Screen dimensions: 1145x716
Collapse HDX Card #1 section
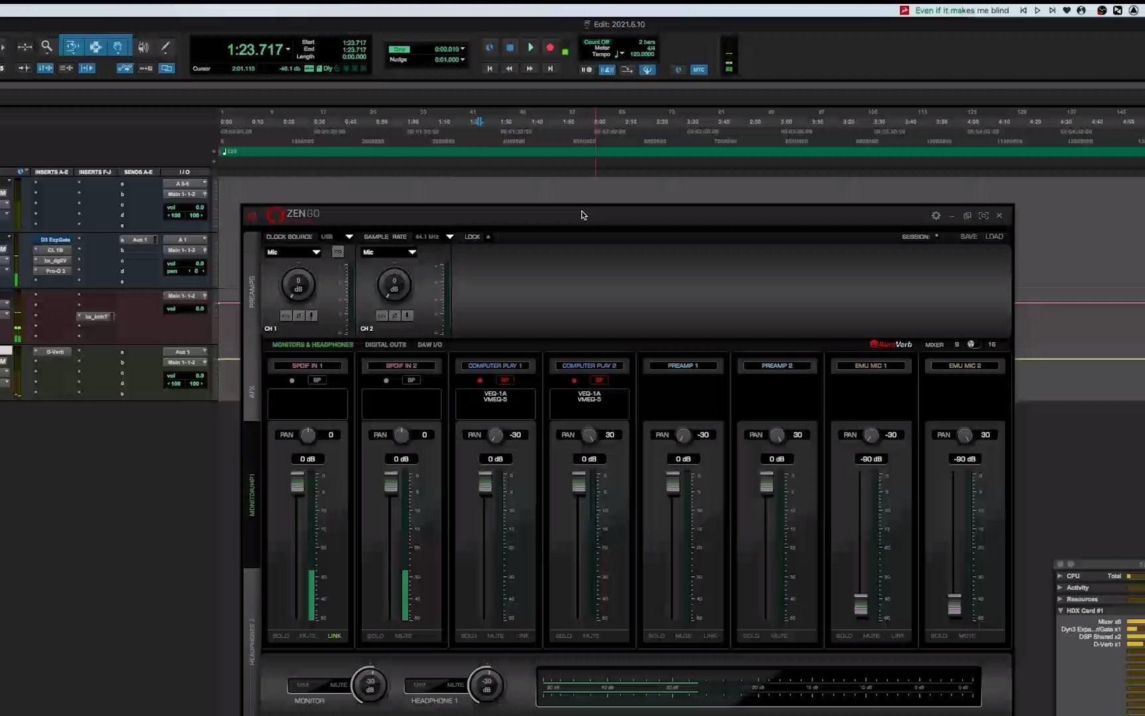pyautogui.click(x=1060, y=611)
